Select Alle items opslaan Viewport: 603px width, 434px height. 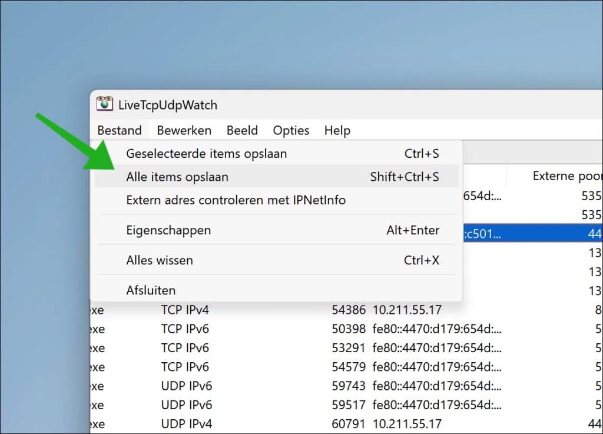click(x=277, y=177)
